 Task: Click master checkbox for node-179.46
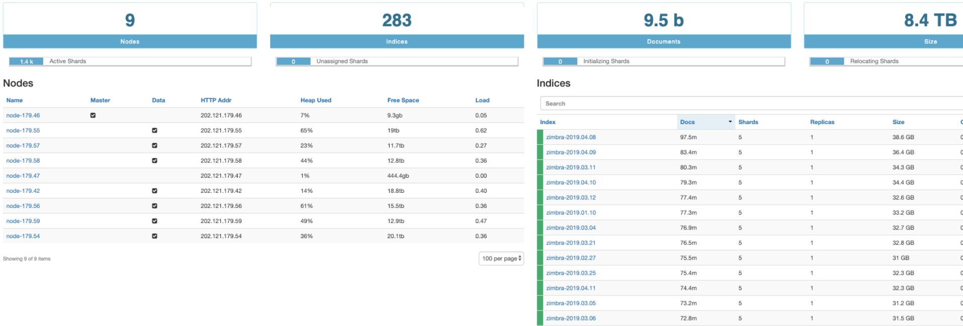coord(93,116)
